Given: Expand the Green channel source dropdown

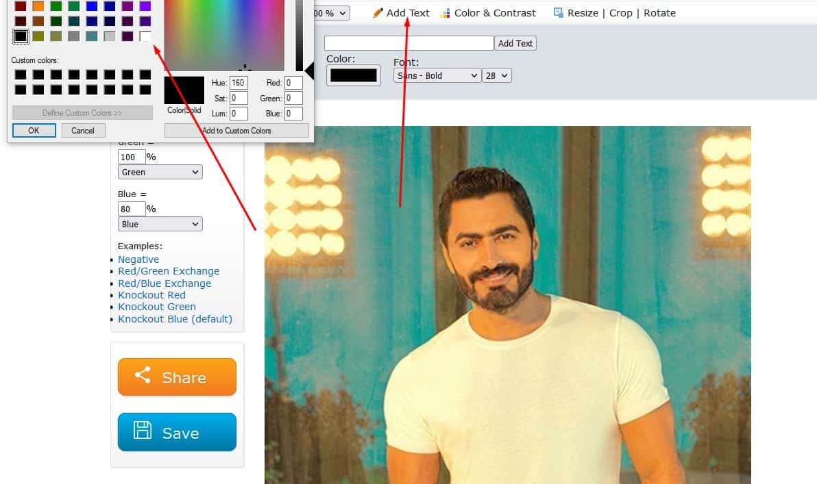Looking at the screenshot, I should point(160,172).
